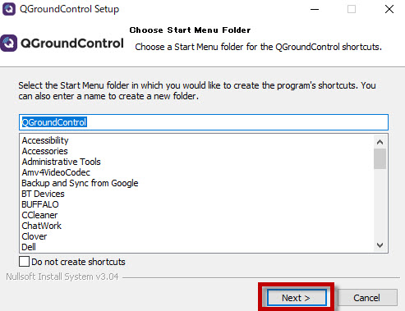Select the CCleaner folder
405x311 pixels.
point(39,215)
